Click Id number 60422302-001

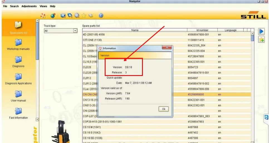[196, 105]
